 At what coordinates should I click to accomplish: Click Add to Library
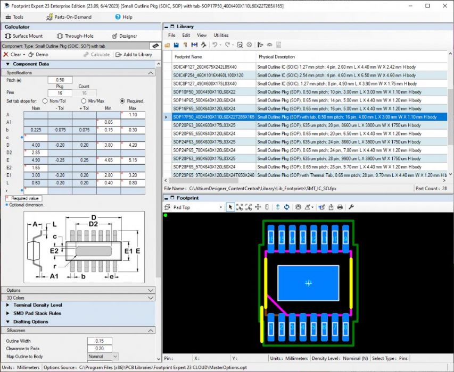(134, 54)
